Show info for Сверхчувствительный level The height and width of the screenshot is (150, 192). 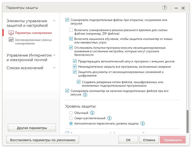pos(109,118)
